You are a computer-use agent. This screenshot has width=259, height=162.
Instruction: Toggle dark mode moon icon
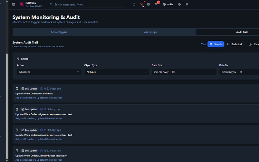coord(179,4)
